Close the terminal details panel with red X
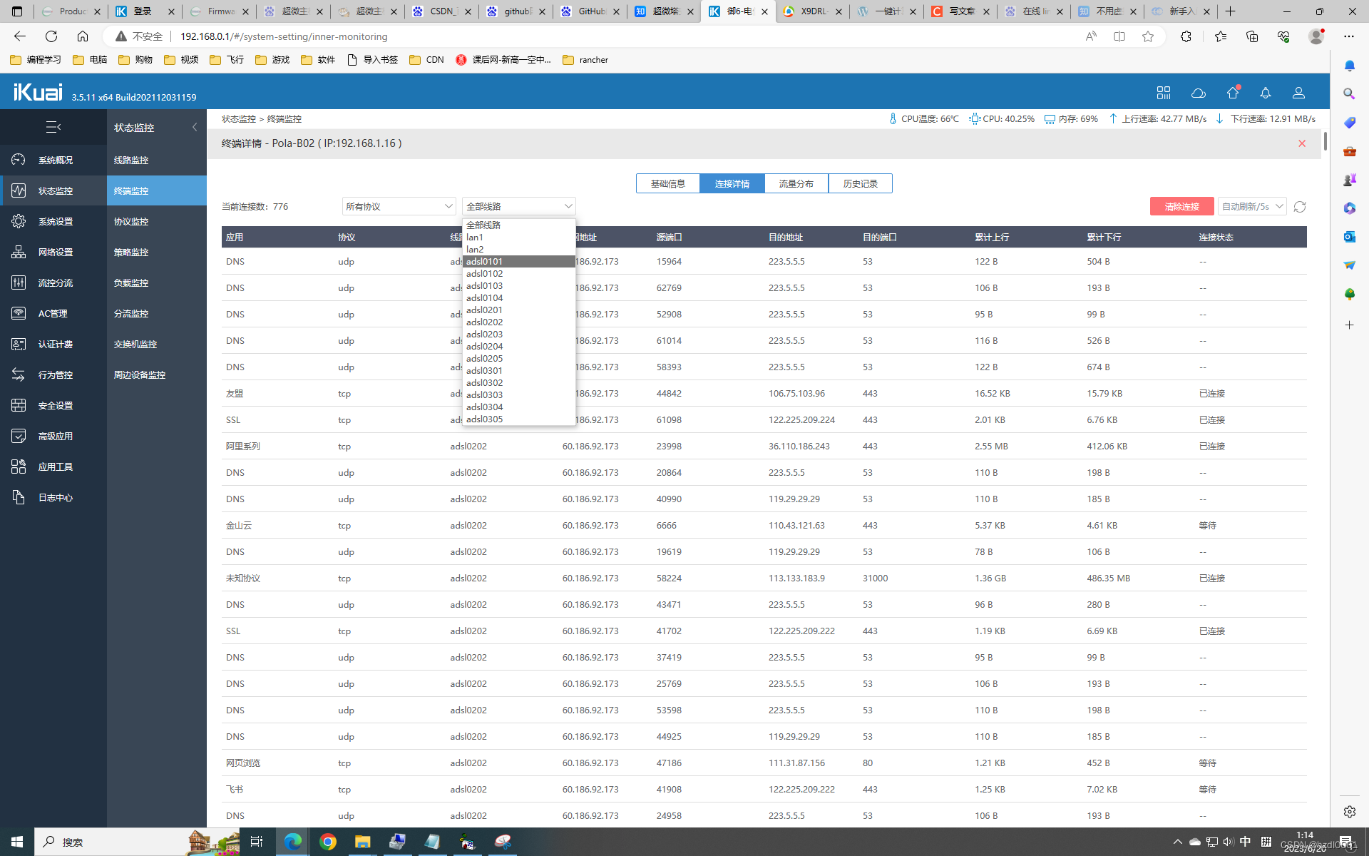This screenshot has width=1369, height=856. 1302,143
